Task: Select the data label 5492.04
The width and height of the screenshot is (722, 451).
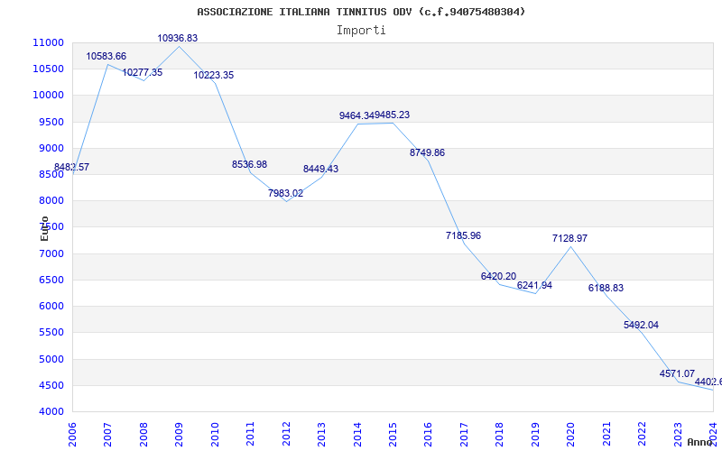Action: coord(642,325)
